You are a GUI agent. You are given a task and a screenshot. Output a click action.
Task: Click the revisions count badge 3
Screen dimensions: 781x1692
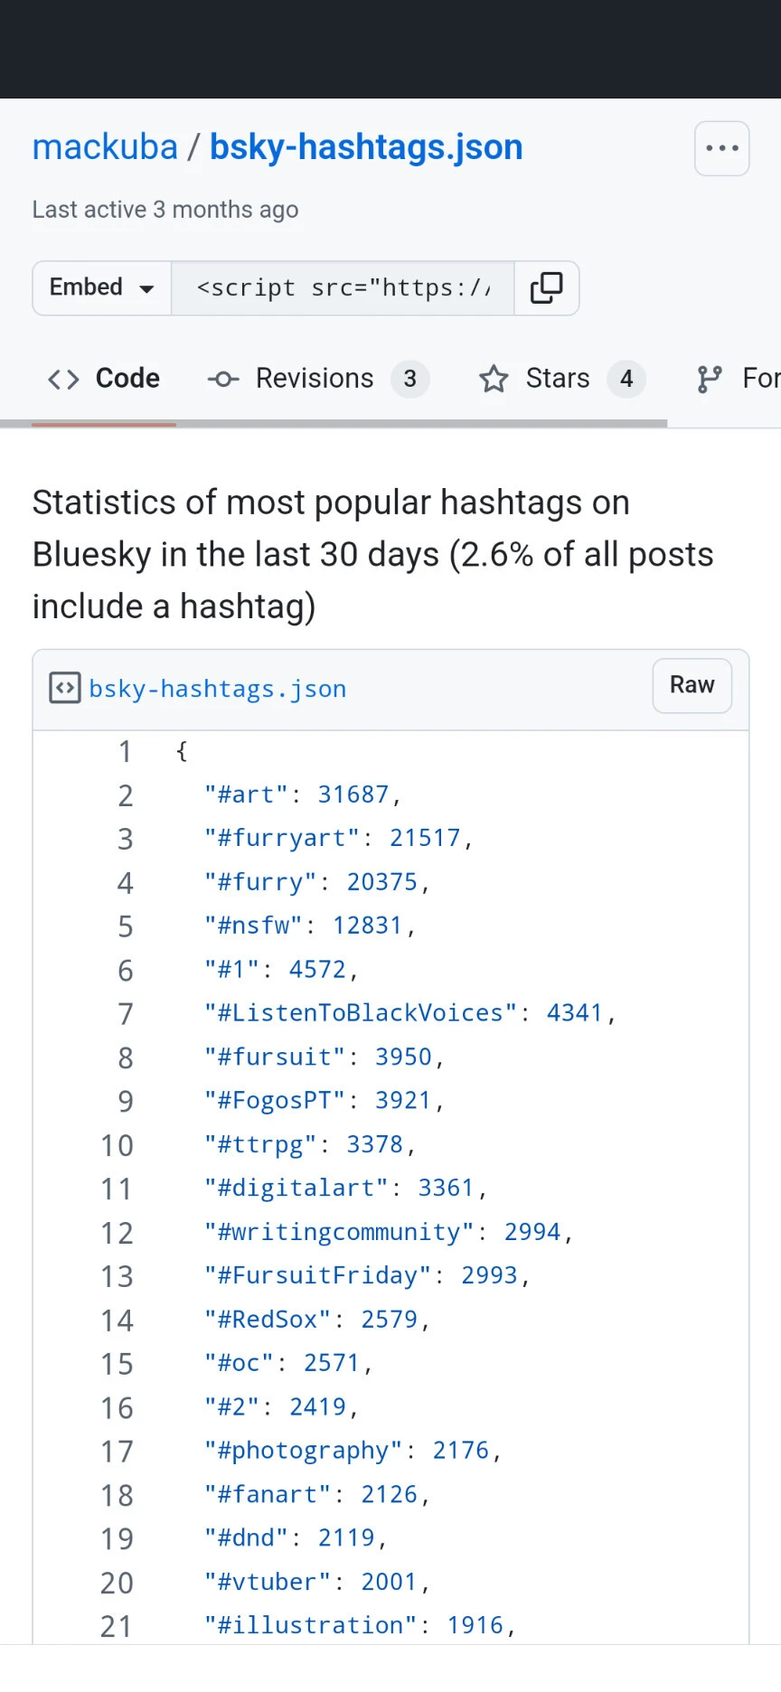[x=409, y=379]
